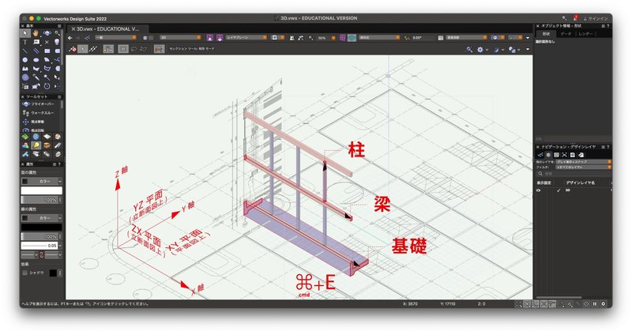The height and width of the screenshot is (331, 632).
Task: Click Sign In at top right
Action: click(596, 18)
